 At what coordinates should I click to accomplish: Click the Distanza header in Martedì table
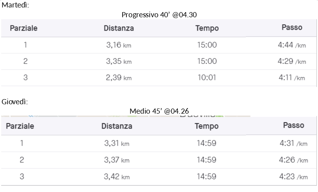119,28
